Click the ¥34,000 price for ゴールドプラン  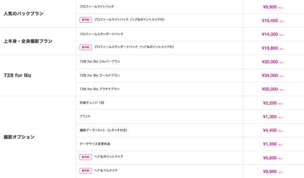click(270, 75)
